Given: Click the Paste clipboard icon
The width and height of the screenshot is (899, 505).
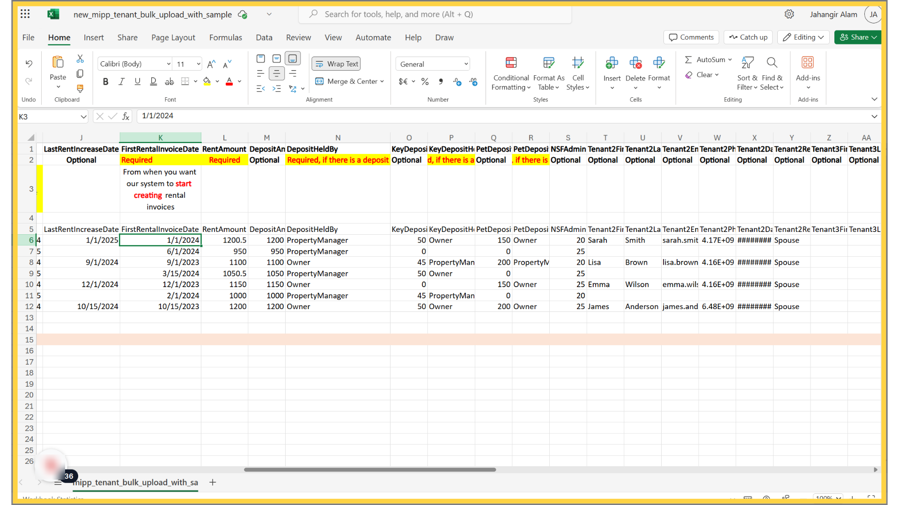Looking at the screenshot, I should [x=58, y=62].
